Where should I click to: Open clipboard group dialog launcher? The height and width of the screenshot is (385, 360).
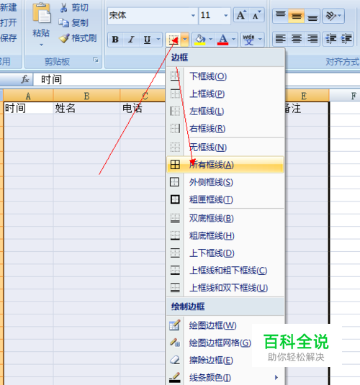click(x=96, y=60)
